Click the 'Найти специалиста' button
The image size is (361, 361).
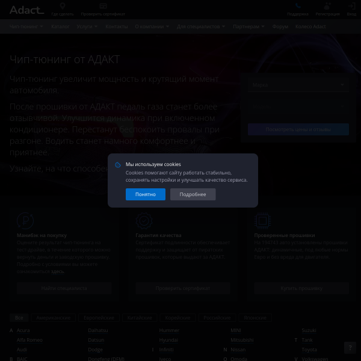click(64, 288)
